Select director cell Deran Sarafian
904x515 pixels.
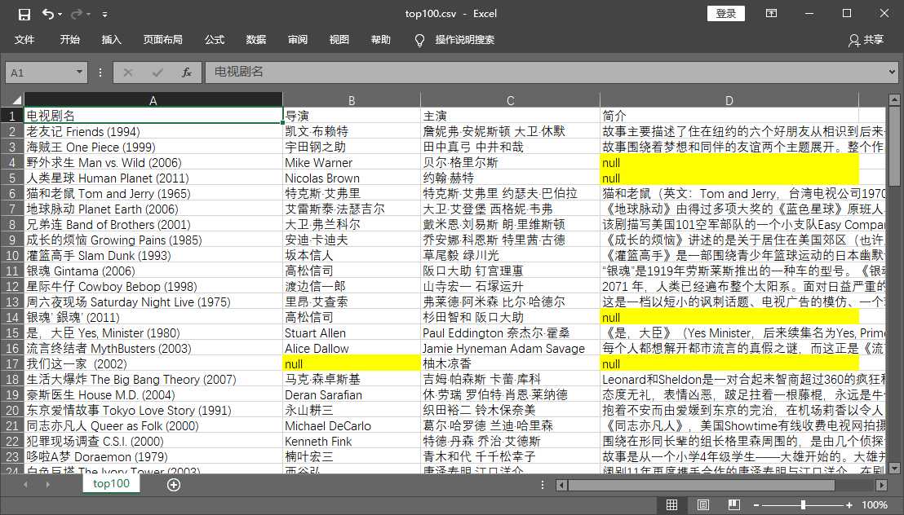352,396
